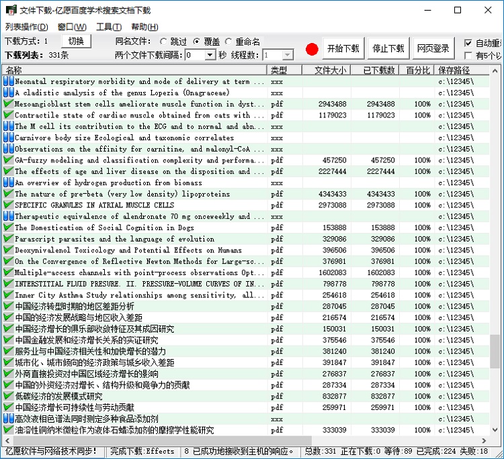This screenshot has width=504, height=459.
Task: Click the 网页登录 button
Action: pyautogui.click(x=433, y=48)
